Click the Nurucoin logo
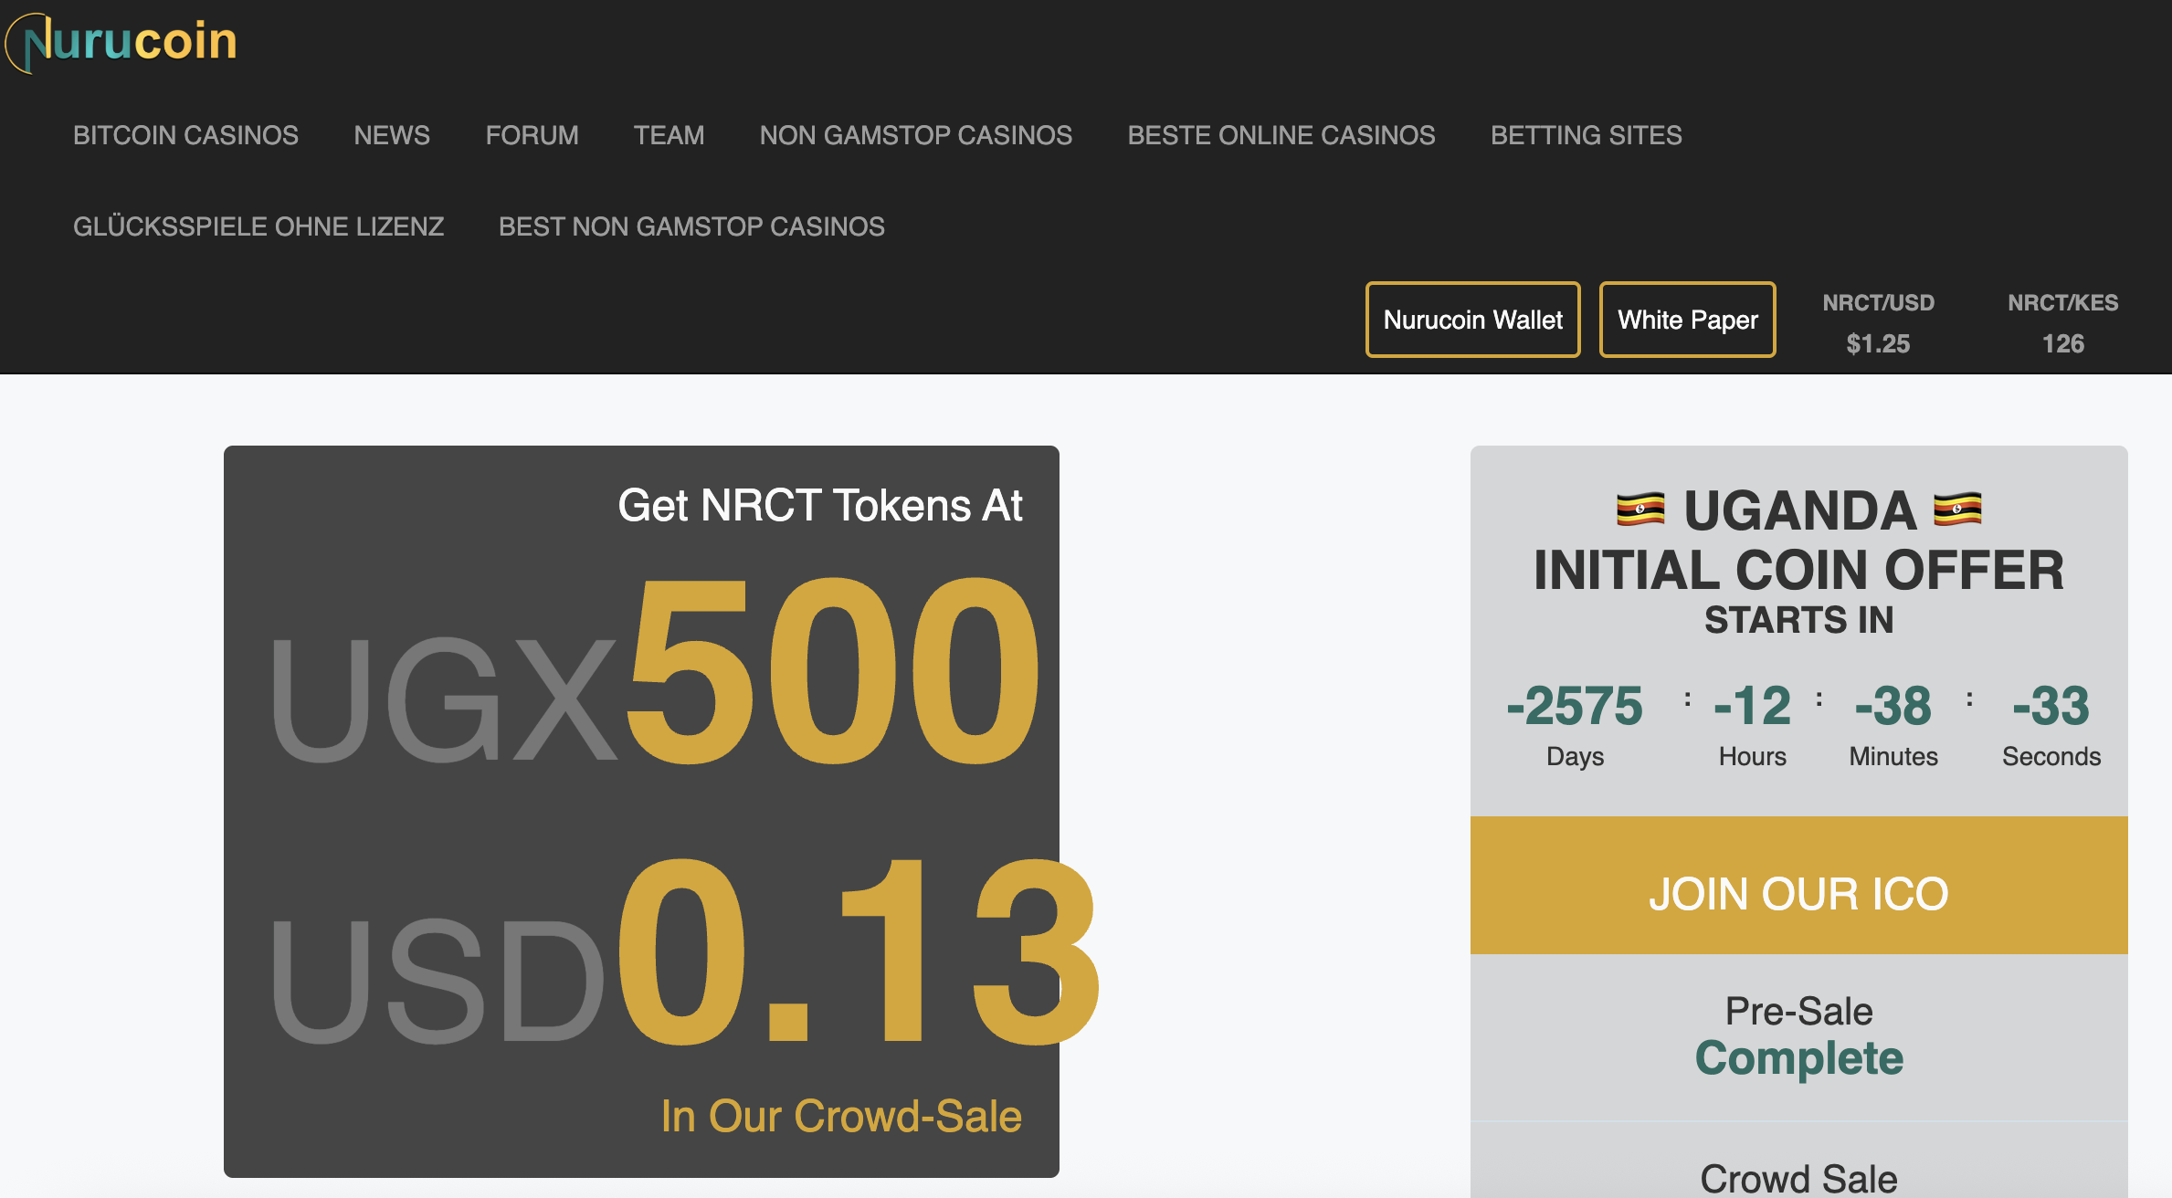Viewport: 2172px width, 1198px height. pyautogui.click(x=121, y=42)
